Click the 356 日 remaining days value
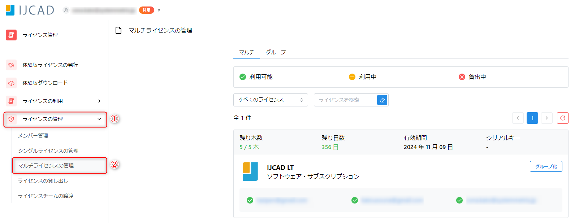Screen dimensions: 579x223 click(330, 147)
